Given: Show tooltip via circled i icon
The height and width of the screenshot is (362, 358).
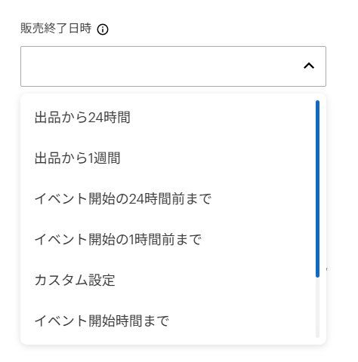Looking at the screenshot, I should coord(103,29).
